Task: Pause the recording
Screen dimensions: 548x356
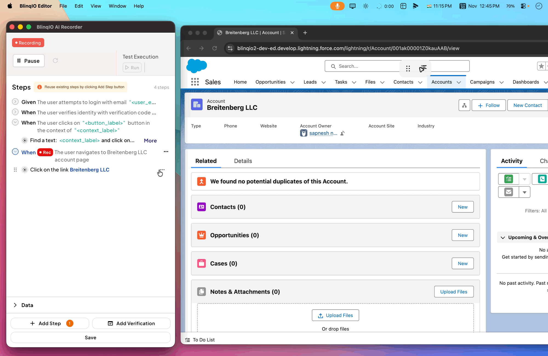Action: [x=28, y=61]
